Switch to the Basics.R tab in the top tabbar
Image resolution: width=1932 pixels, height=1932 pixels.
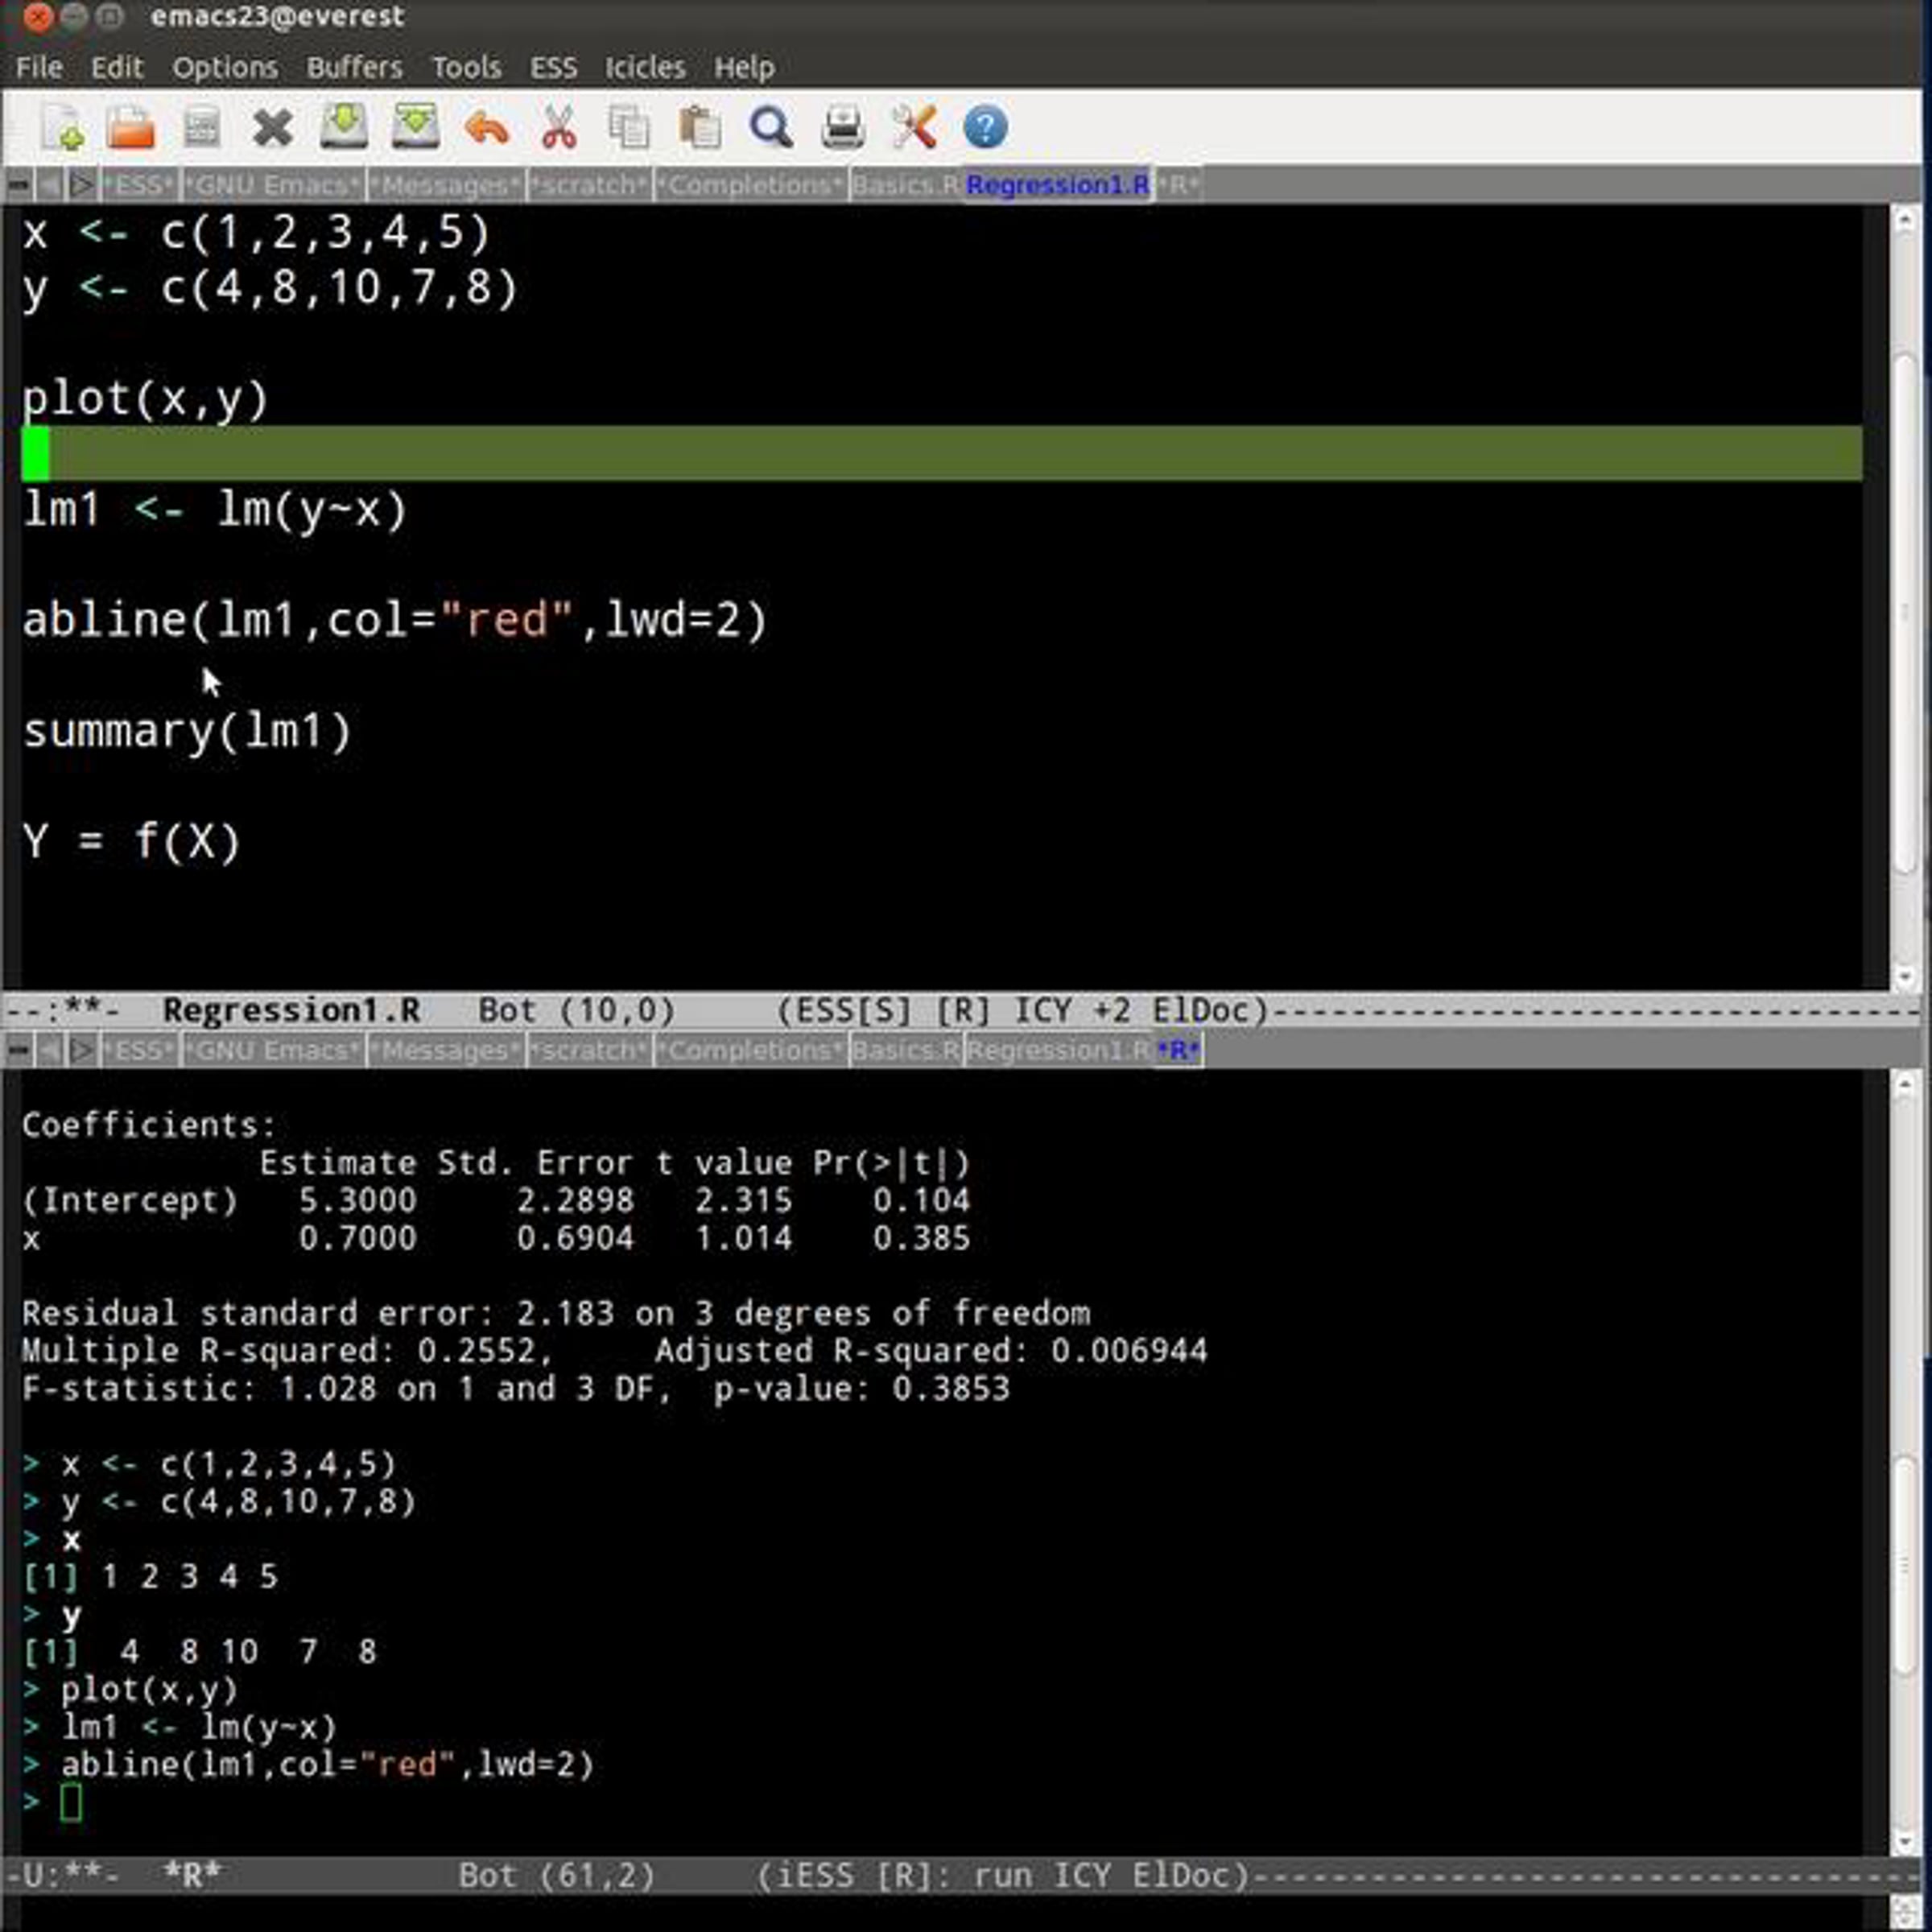(906, 186)
